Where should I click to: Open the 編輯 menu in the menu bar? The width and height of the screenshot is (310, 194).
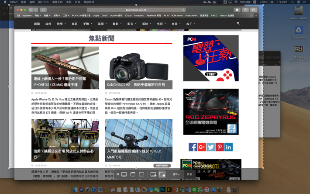click(x=32, y=2)
